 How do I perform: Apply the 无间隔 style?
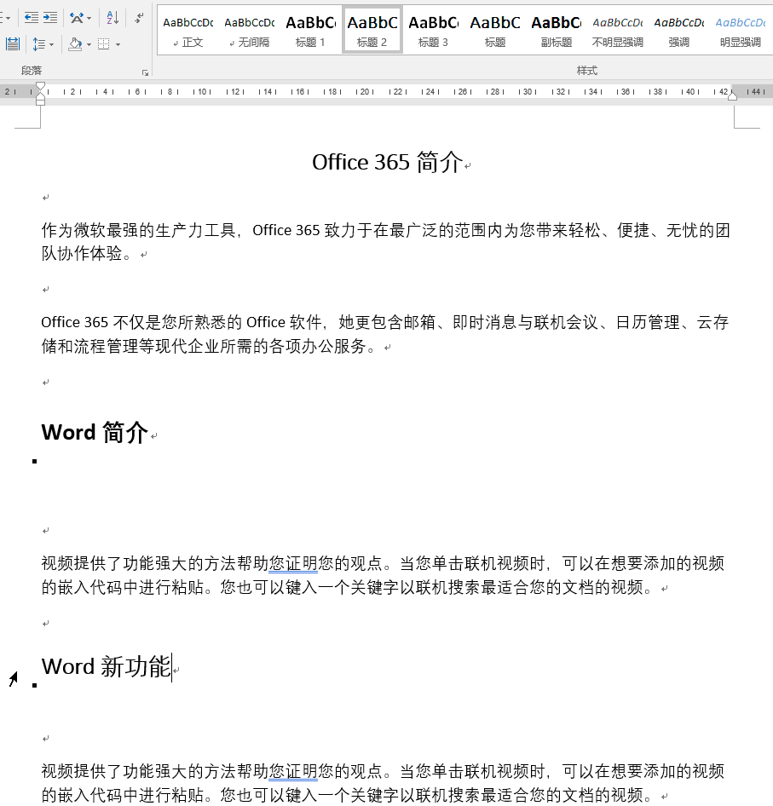click(x=250, y=30)
